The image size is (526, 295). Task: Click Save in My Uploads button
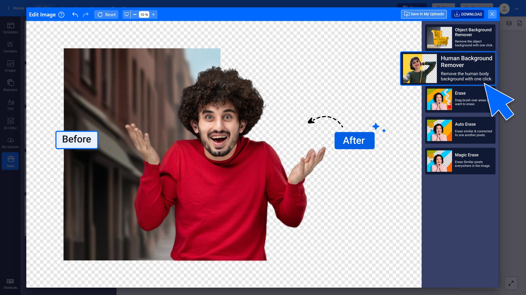tap(424, 14)
